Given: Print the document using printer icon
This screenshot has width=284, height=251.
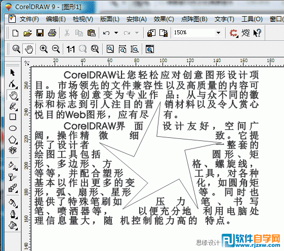Looking at the screenshot, I should (x=52, y=33).
